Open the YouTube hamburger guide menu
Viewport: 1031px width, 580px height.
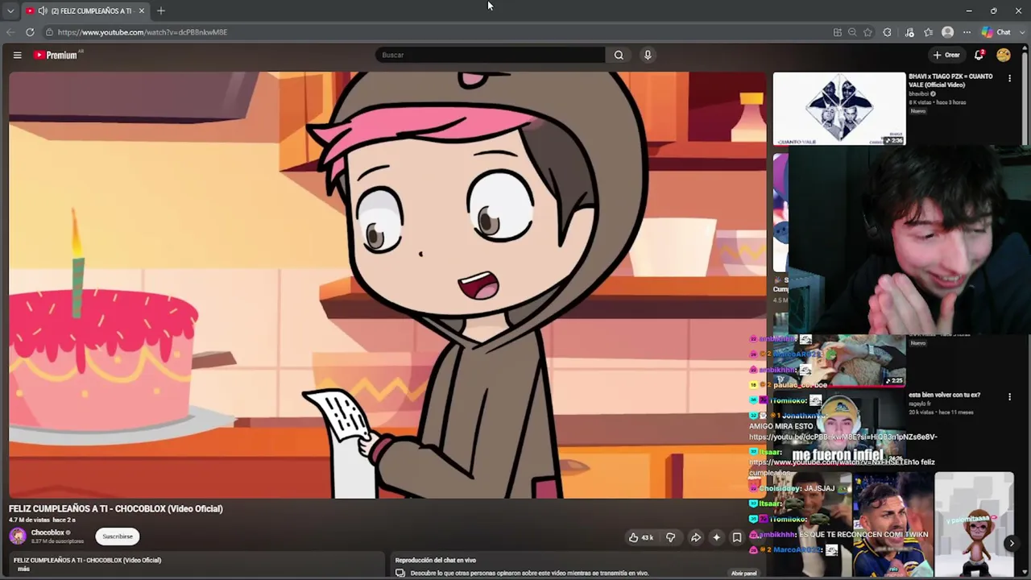17,55
